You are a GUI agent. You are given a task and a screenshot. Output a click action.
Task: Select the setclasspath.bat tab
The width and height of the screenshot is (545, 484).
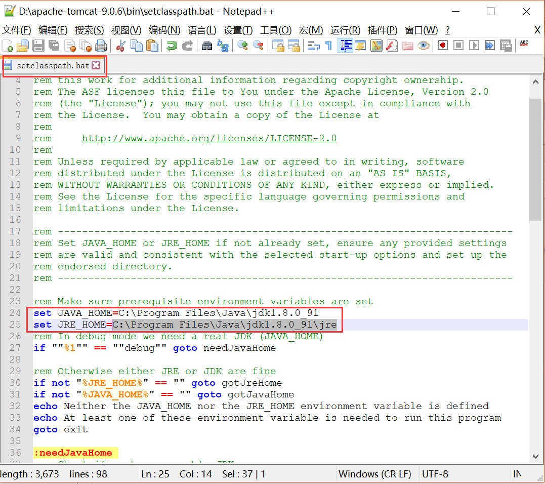52,65
